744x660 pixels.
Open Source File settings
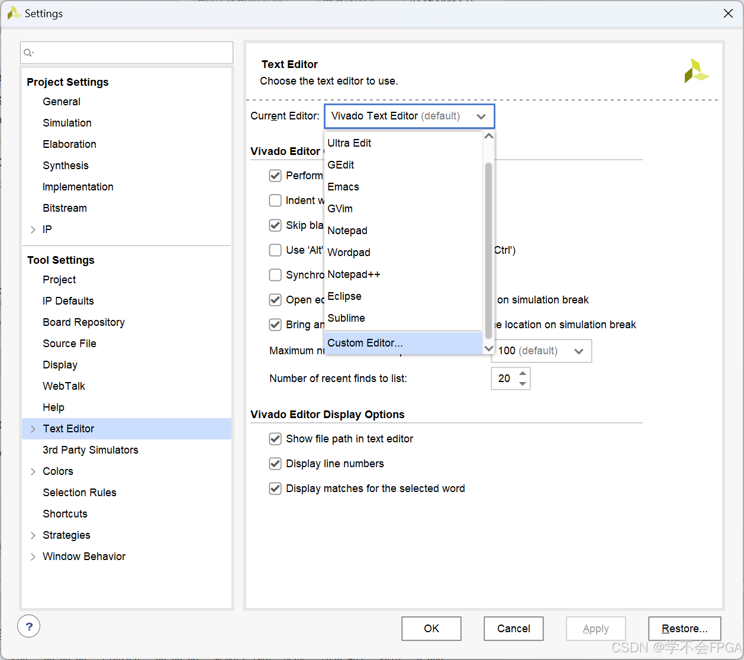point(69,344)
